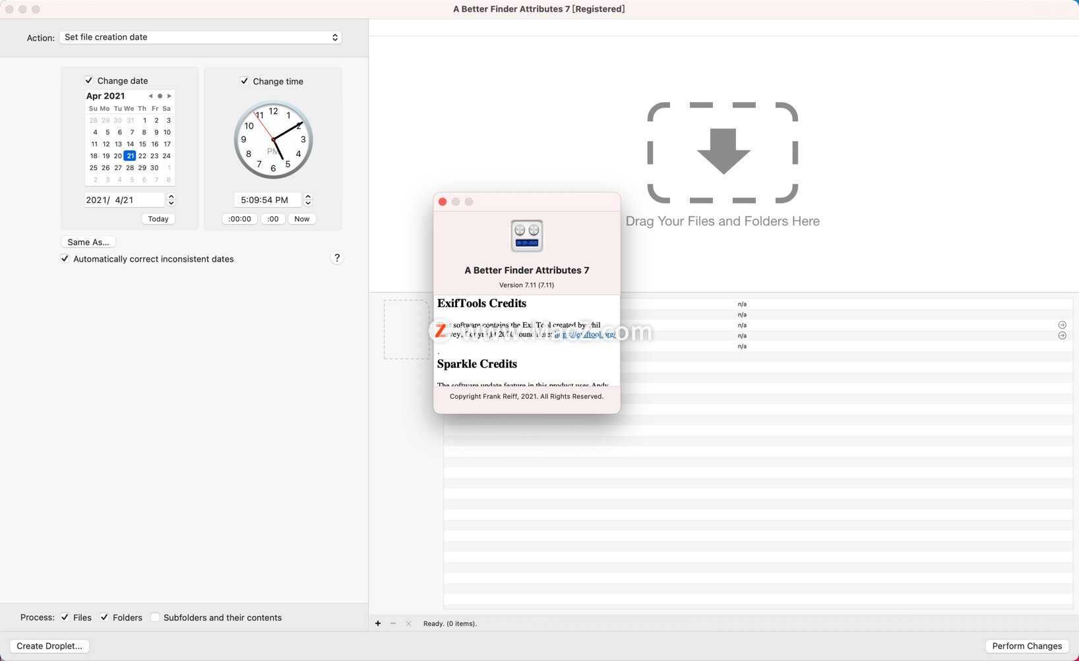Image resolution: width=1079 pixels, height=661 pixels.
Task: Select April 30 in the calendar
Action: pos(154,168)
